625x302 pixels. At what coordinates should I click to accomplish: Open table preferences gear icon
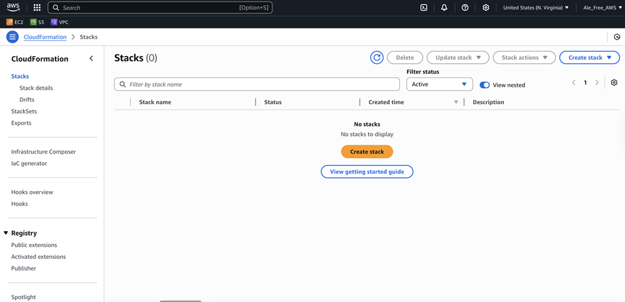(x=614, y=82)
